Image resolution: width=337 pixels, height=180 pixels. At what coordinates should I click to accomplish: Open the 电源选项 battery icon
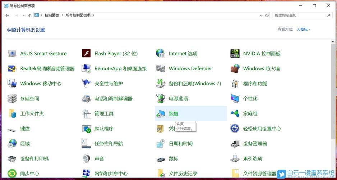pos(161,99)
